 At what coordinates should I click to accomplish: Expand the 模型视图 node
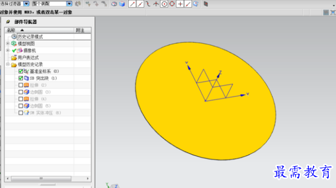[x=8, y=43]
